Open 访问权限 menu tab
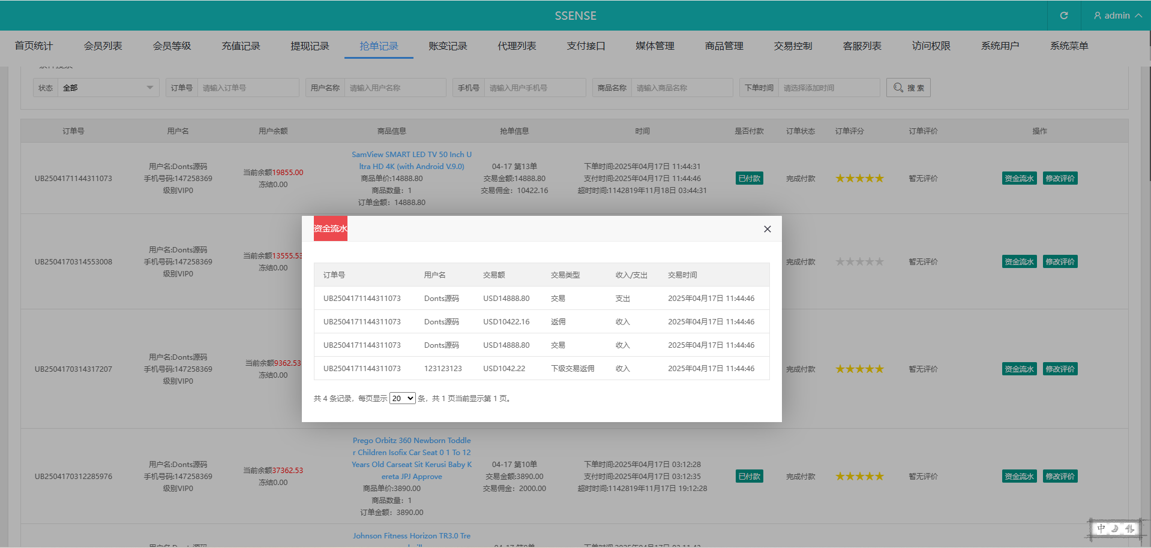This screenshot has height=548, width=1151. pos(931,46)
